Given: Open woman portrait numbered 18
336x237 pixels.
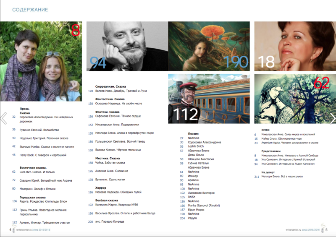Looking at the screenshot, I should coord(295,46).
